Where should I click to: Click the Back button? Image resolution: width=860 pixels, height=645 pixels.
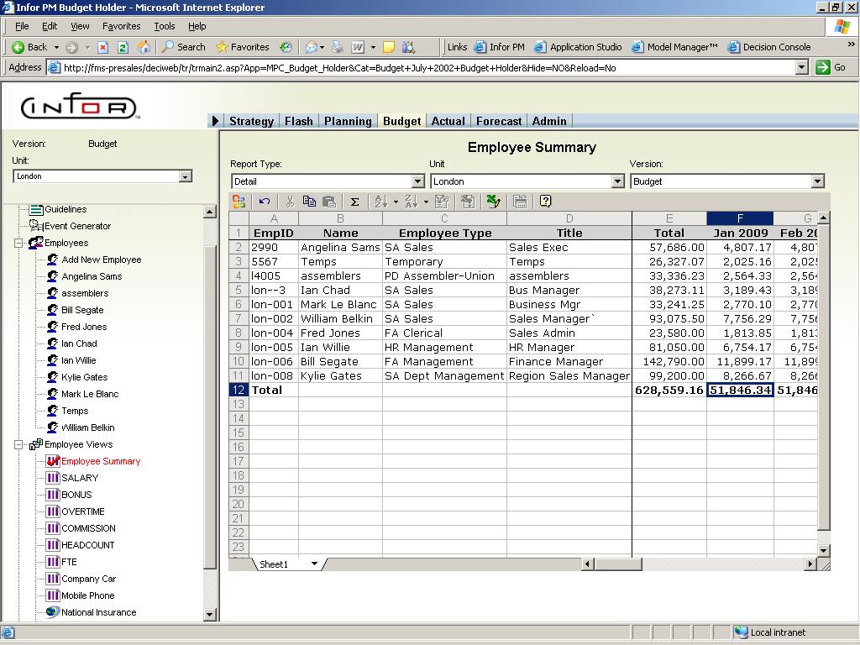[29, 47]
